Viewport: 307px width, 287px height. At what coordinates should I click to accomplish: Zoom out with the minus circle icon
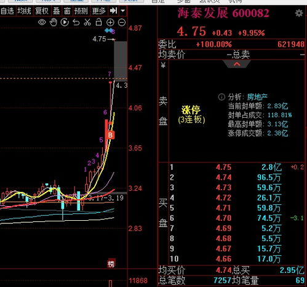(122, 22)
